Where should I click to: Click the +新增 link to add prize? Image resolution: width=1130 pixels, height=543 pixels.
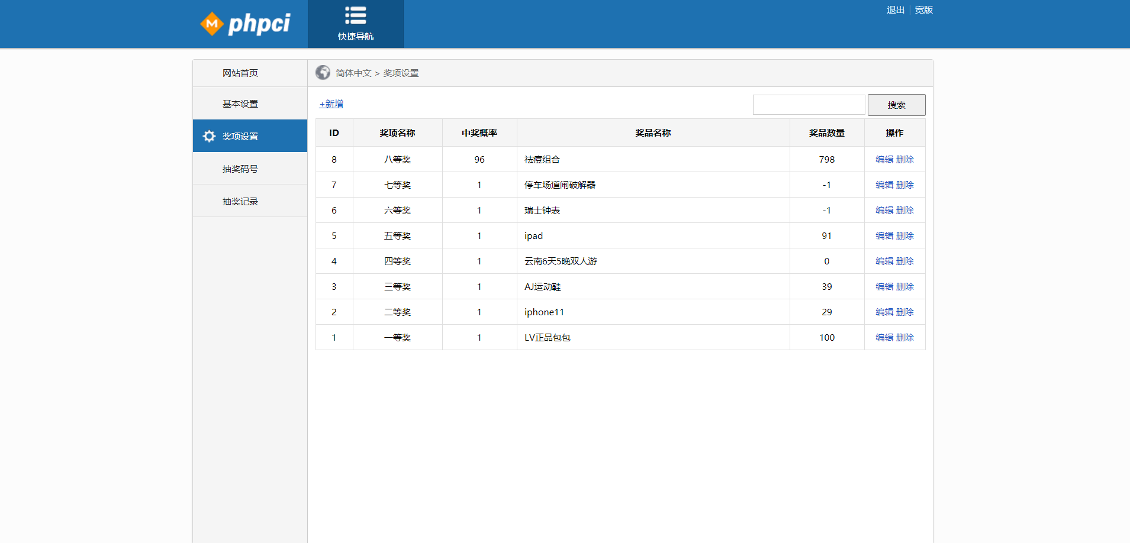pos(331,104)
